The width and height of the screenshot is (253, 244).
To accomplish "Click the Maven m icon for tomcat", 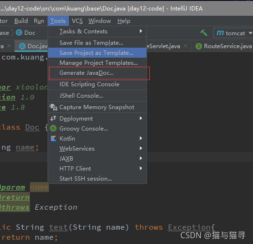I will click(220, 33).
